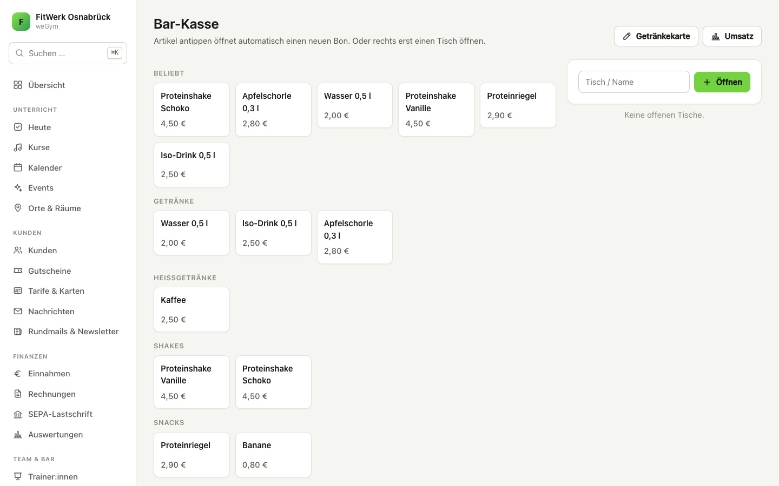Click the Auswertungen chart icon
779x486 pixels.
pos(18,434)
